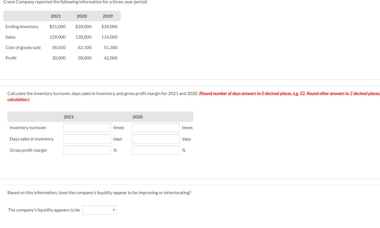The height and width of the screenshot is (228, 380).
Task: Click the Ending inventory row label
Action: (x=22, y=27)
